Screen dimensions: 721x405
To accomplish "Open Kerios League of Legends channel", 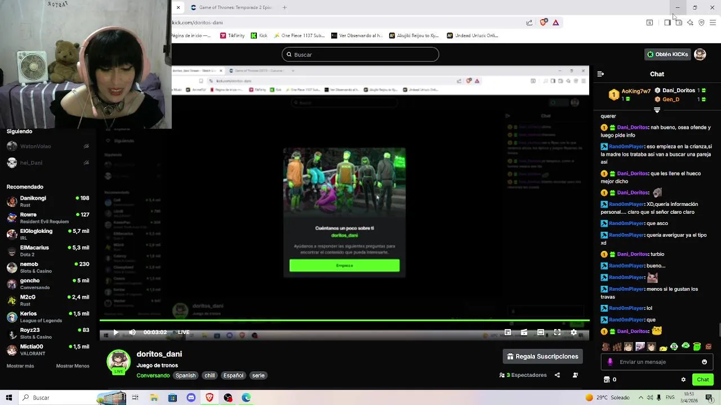I will click(48, 317).
